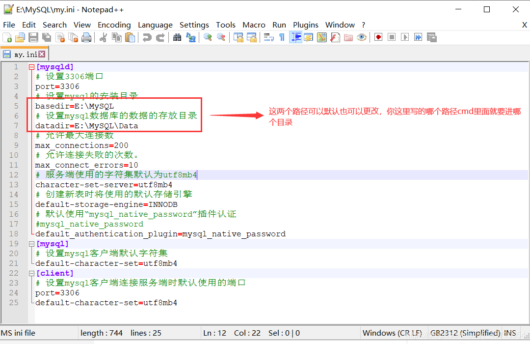Create a new file with the New icon
The height and width of the screenshot is (344, 530).
[x=7, y=37]
